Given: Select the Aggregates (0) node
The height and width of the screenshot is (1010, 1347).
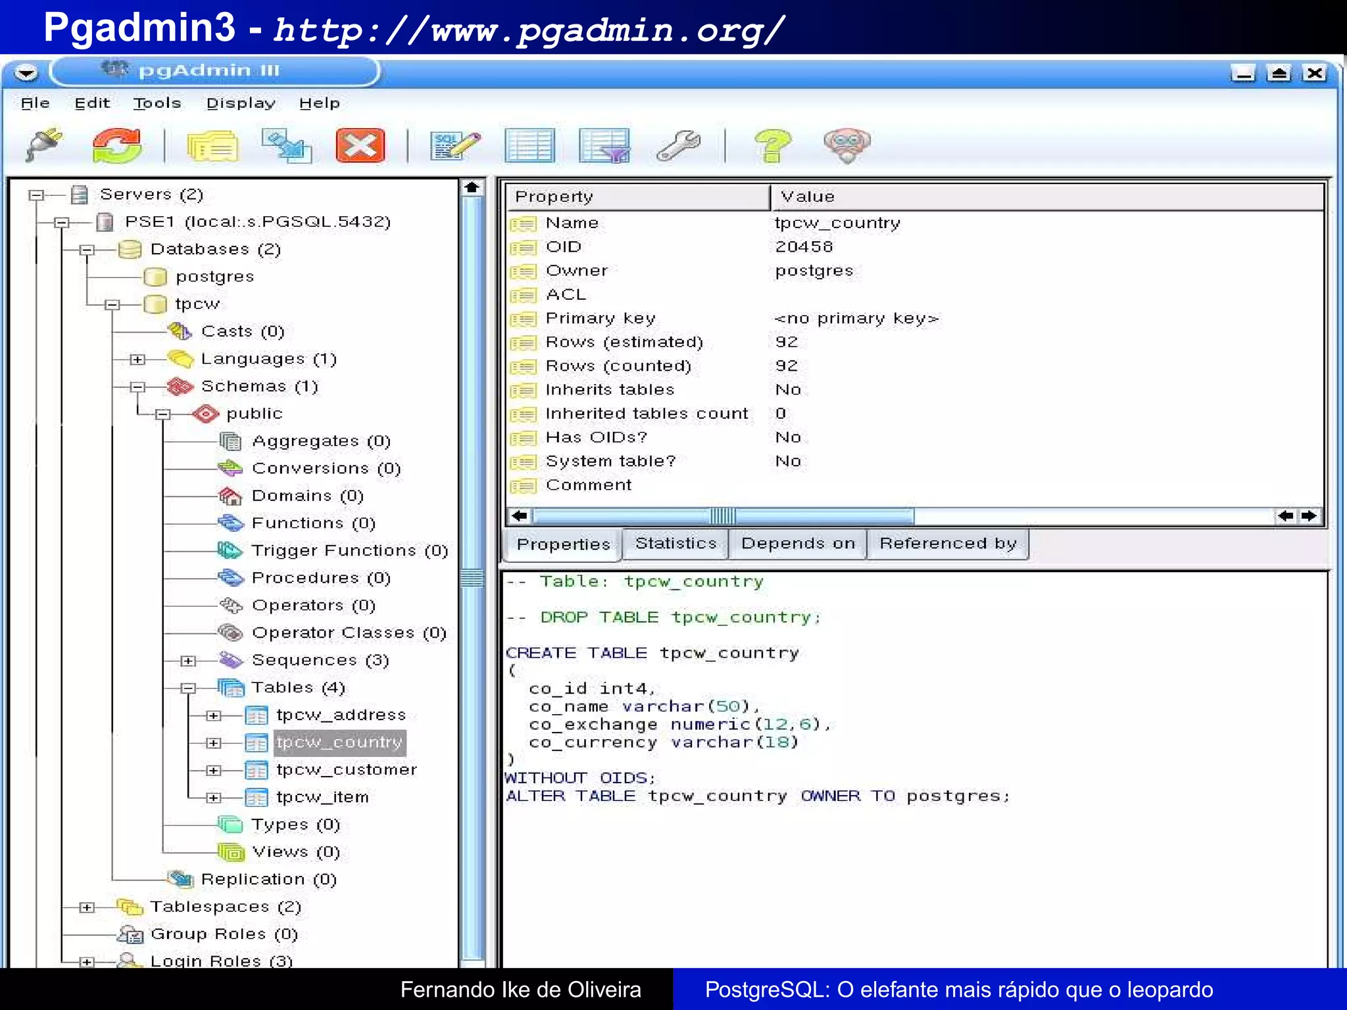Looking at the screenshot, I should coord(321,441).
